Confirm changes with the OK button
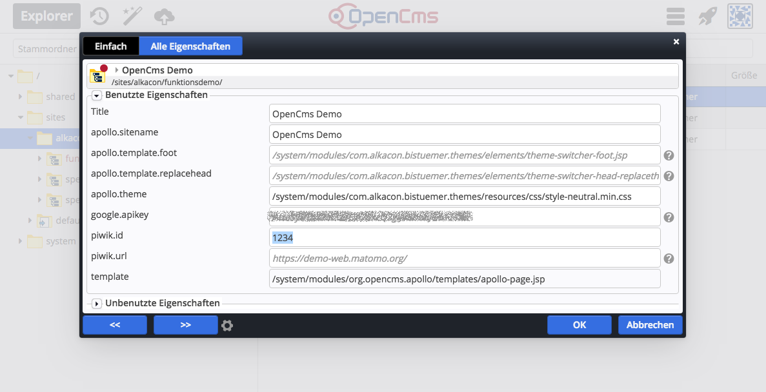766x392 pixels. coord(579,325)
